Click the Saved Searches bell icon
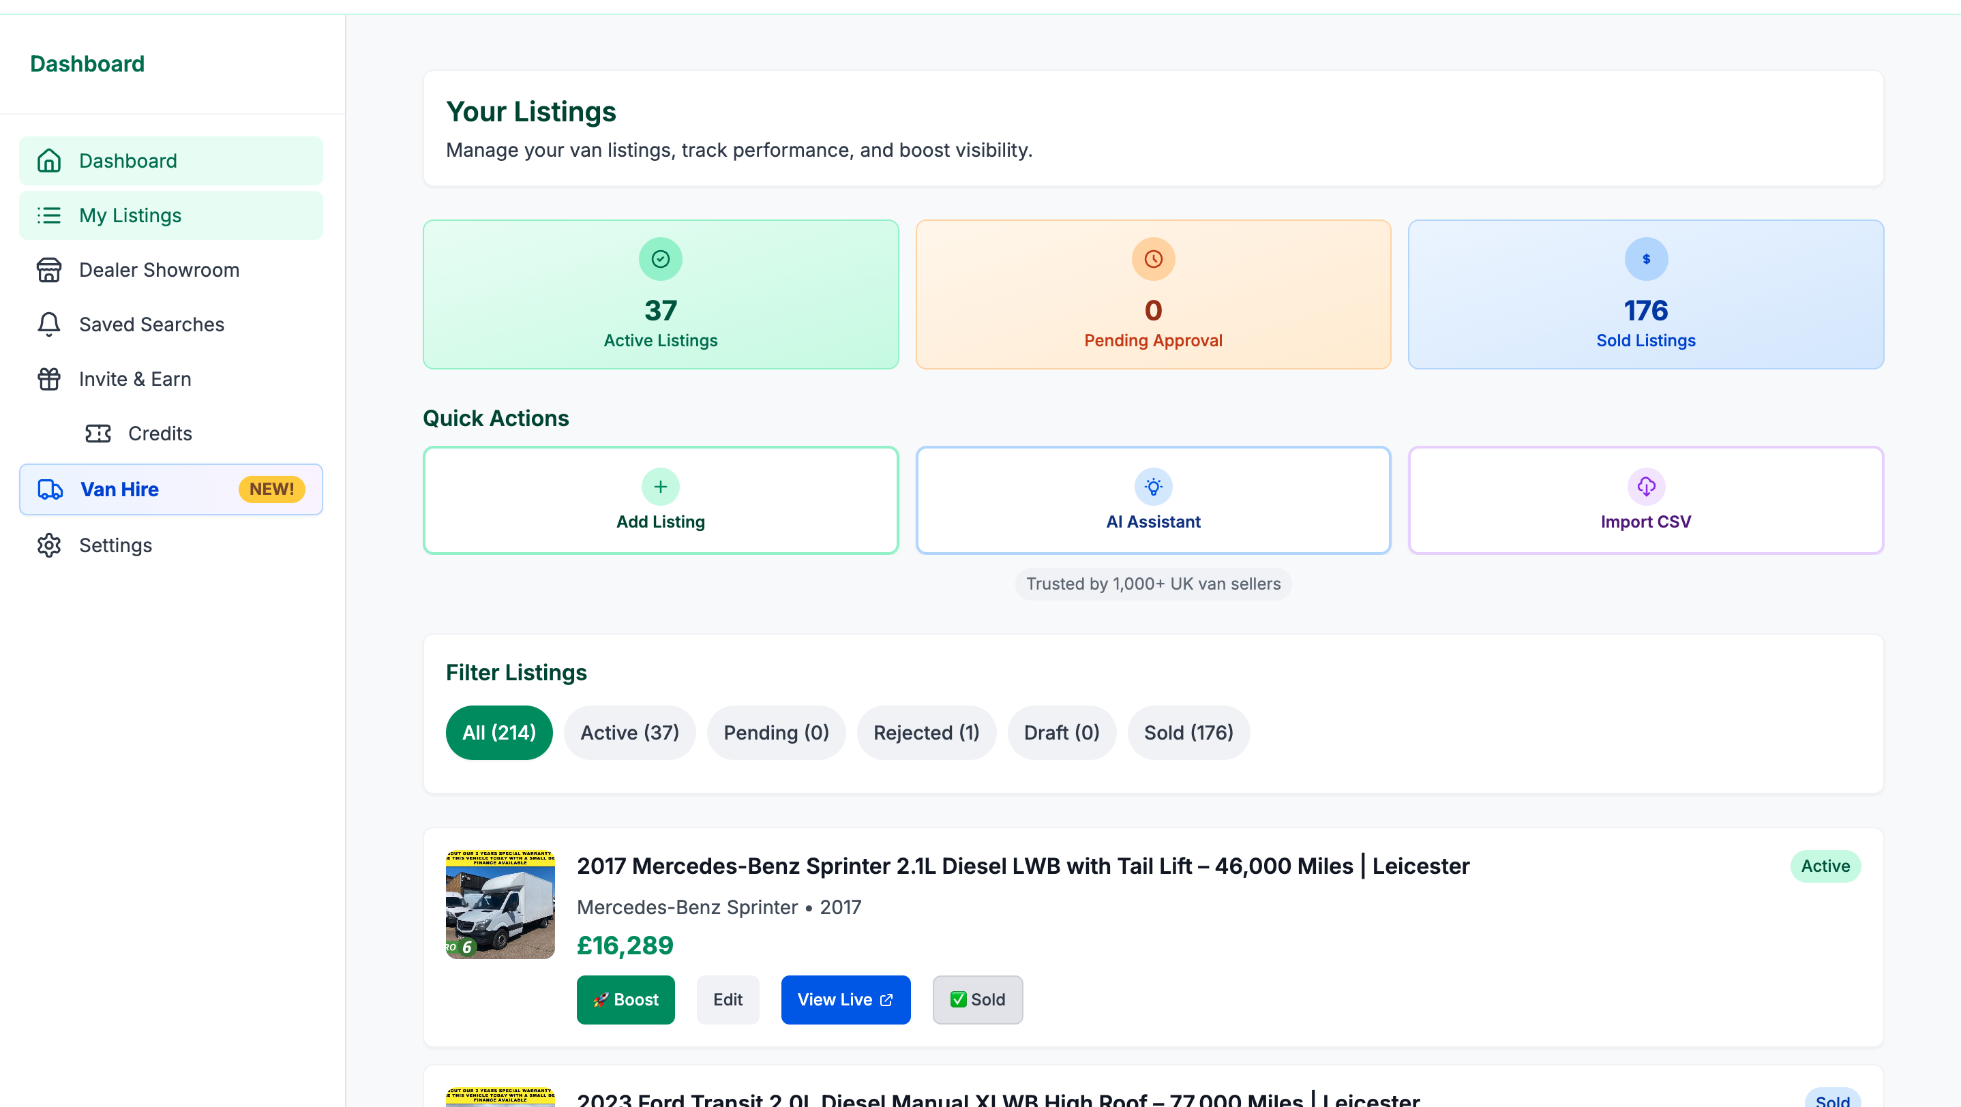 coord(48,324)
